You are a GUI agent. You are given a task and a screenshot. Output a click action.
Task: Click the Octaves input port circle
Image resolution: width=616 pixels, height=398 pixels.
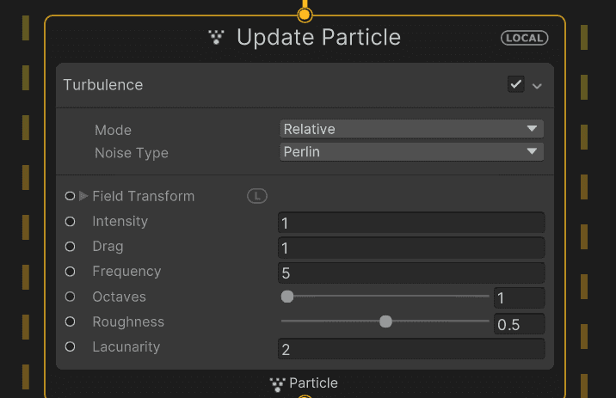(70, 297)
